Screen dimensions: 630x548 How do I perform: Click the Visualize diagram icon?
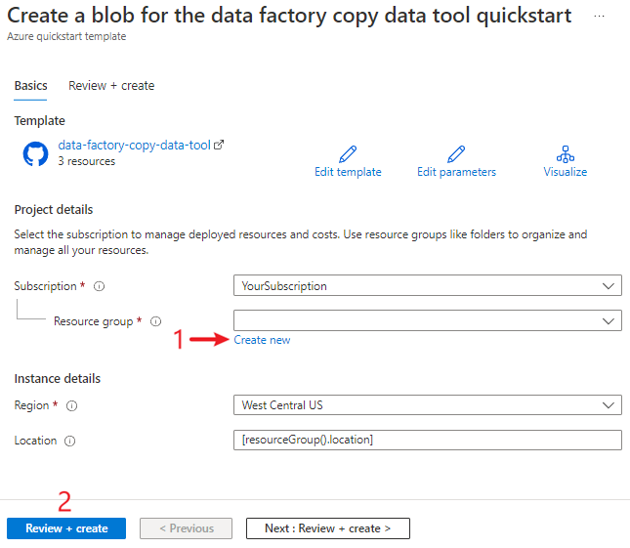[x=566, y=154]
